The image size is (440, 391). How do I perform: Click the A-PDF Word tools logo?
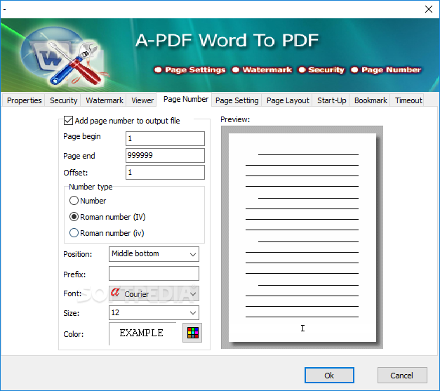click(64, 56)
